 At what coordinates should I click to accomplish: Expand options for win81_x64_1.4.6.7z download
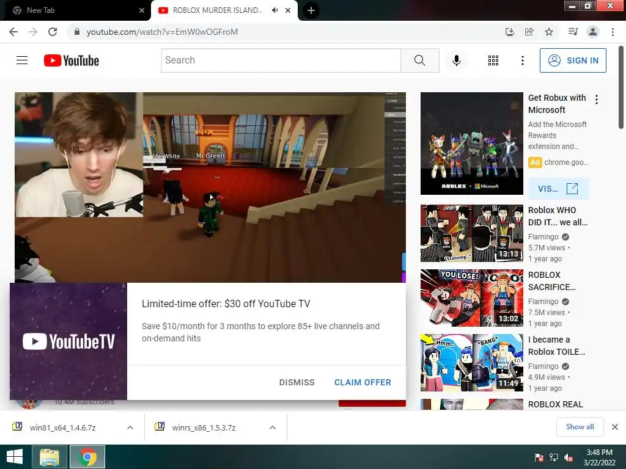(x=130, y=427)
